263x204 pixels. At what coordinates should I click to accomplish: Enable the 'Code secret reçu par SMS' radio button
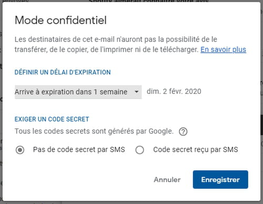tap(140, 150)
